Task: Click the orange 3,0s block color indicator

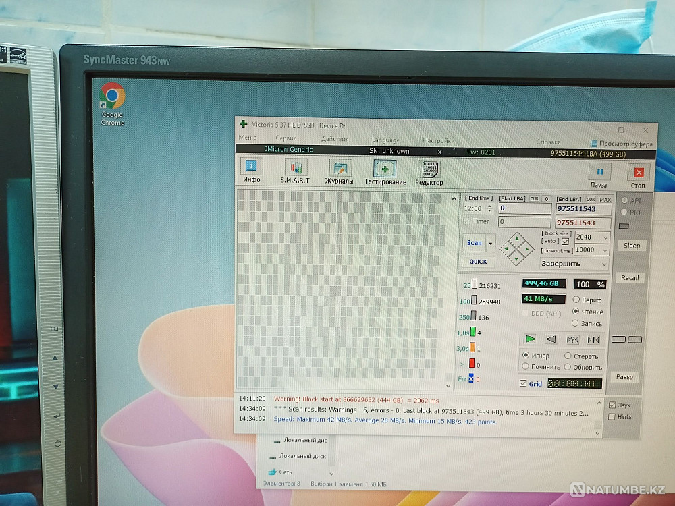Action: click(473, 347)
